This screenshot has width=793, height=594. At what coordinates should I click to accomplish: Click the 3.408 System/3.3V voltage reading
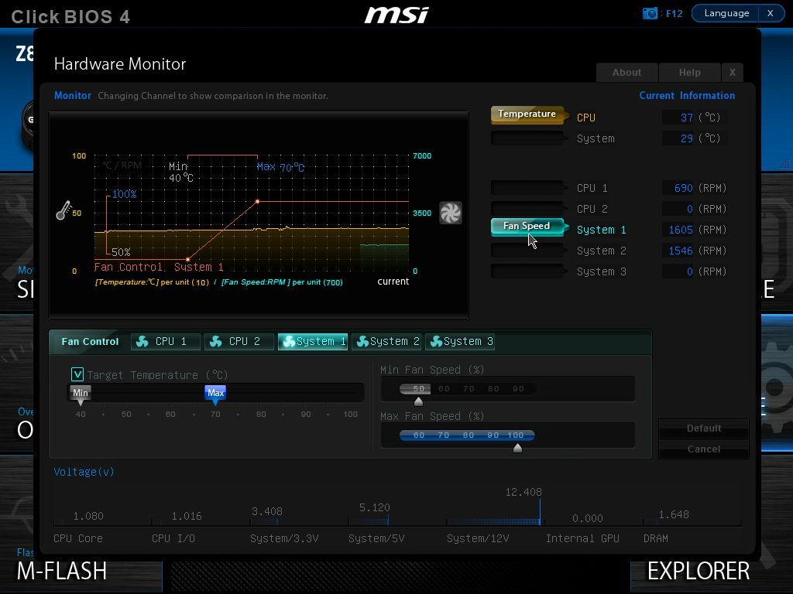pos(267,511)
